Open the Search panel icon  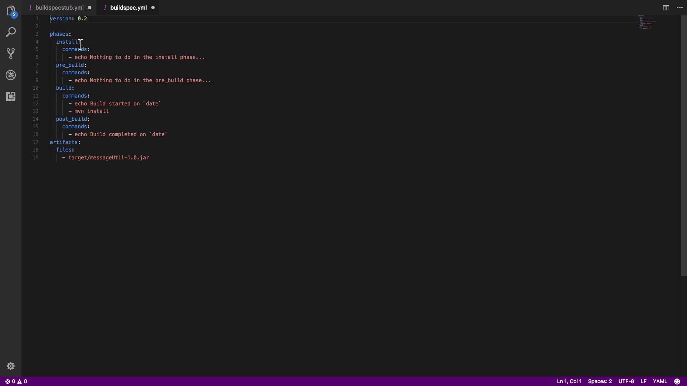[11, 32]
